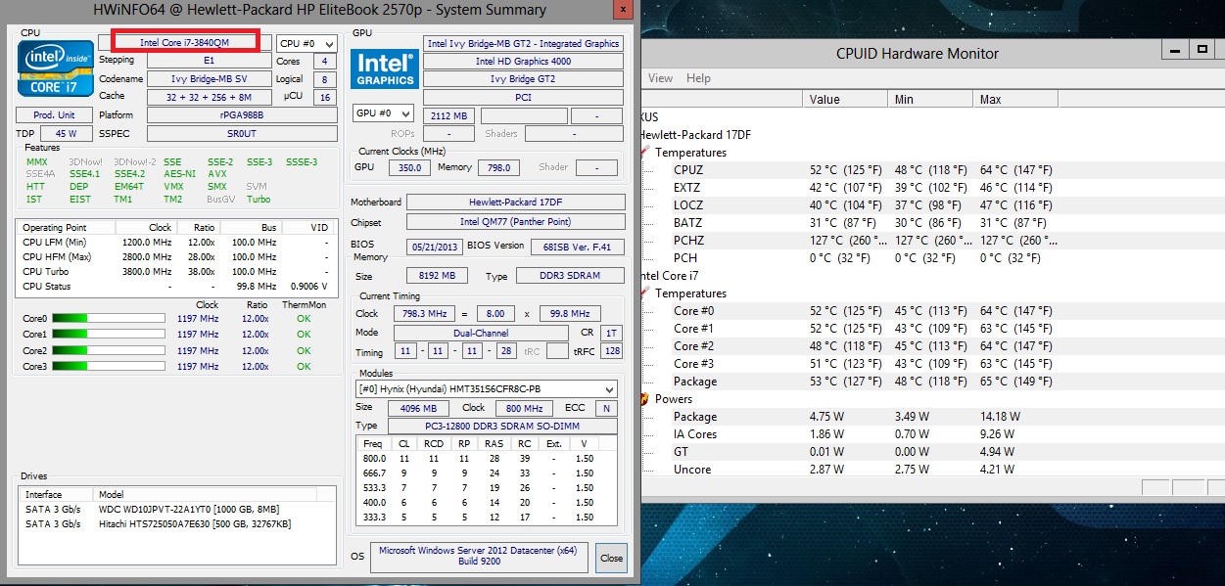Click the GPU clock 350.0 field
Image resolution: width=1225 pixels, height=586 pixels.
pyautogui.click(x=409, y=167)
